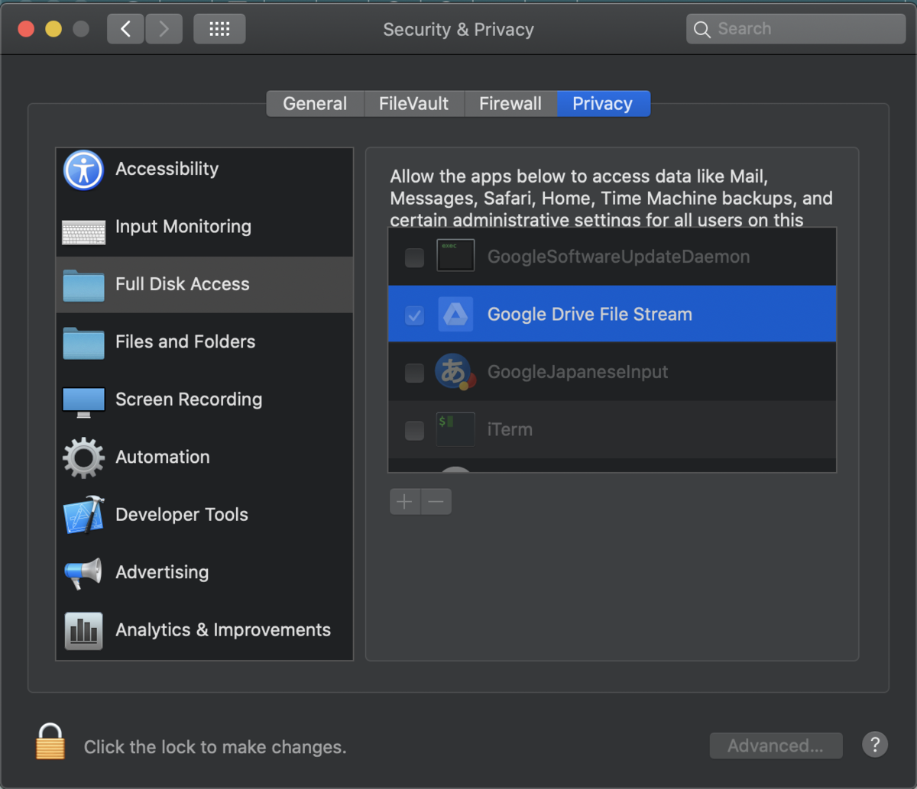Image resolution: width=917 pixels, height=789 pixels.
Task: Select Input Monitoring text in list
Action: (183, 226)
